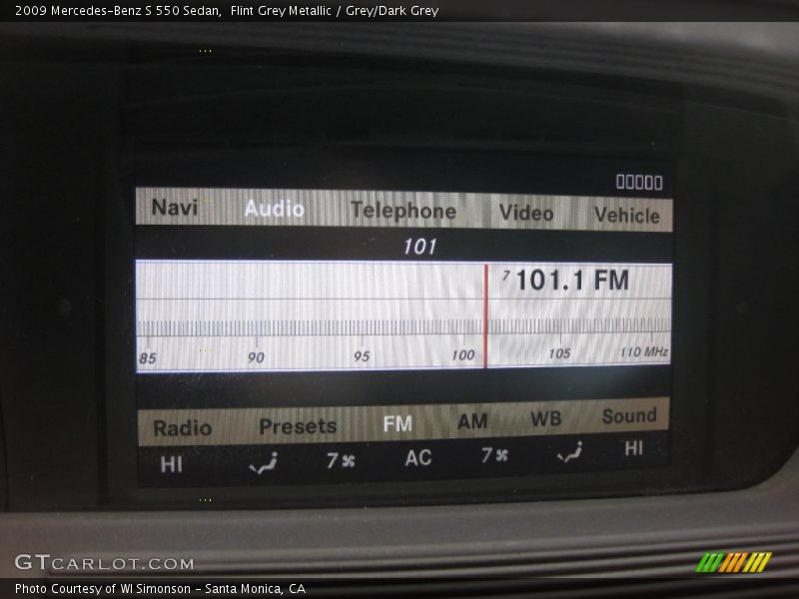
Task: Select the AM band button
Action: 474,419
